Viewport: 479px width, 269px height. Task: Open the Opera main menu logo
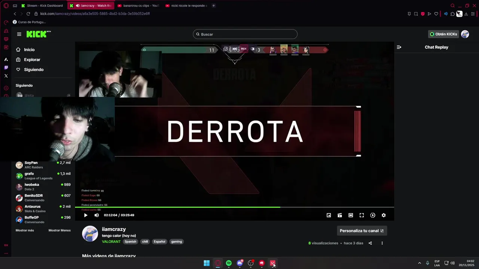[6, 6]
